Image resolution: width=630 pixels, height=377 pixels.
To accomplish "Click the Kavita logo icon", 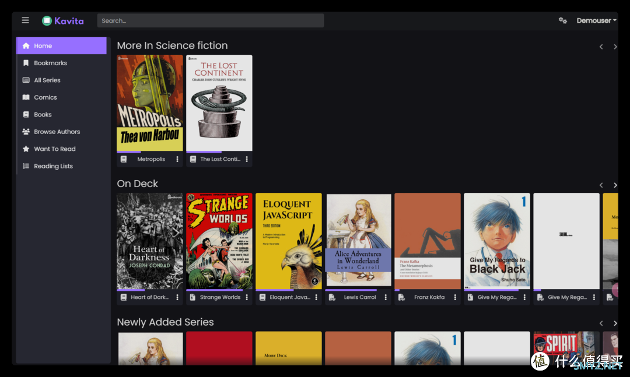I will click(47, 21).
